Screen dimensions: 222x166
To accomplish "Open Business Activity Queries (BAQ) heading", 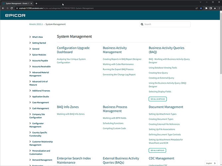I will pos(166,50).
